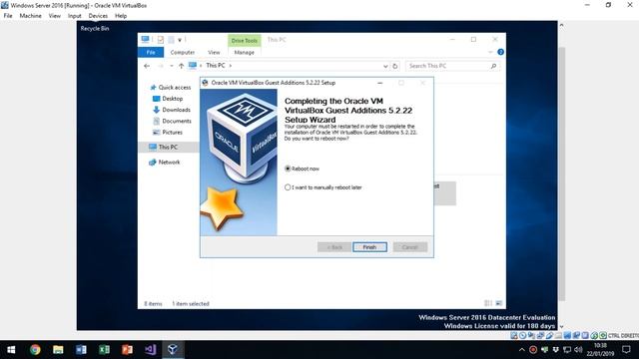The image size is (639, 359).
Task: Open Manage tab under Drive Tools
Action: [x=244, y=53]
